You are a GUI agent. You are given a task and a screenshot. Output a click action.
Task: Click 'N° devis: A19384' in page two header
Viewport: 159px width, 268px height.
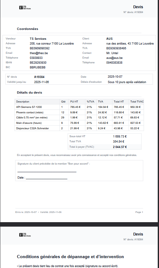coord(133,240)
